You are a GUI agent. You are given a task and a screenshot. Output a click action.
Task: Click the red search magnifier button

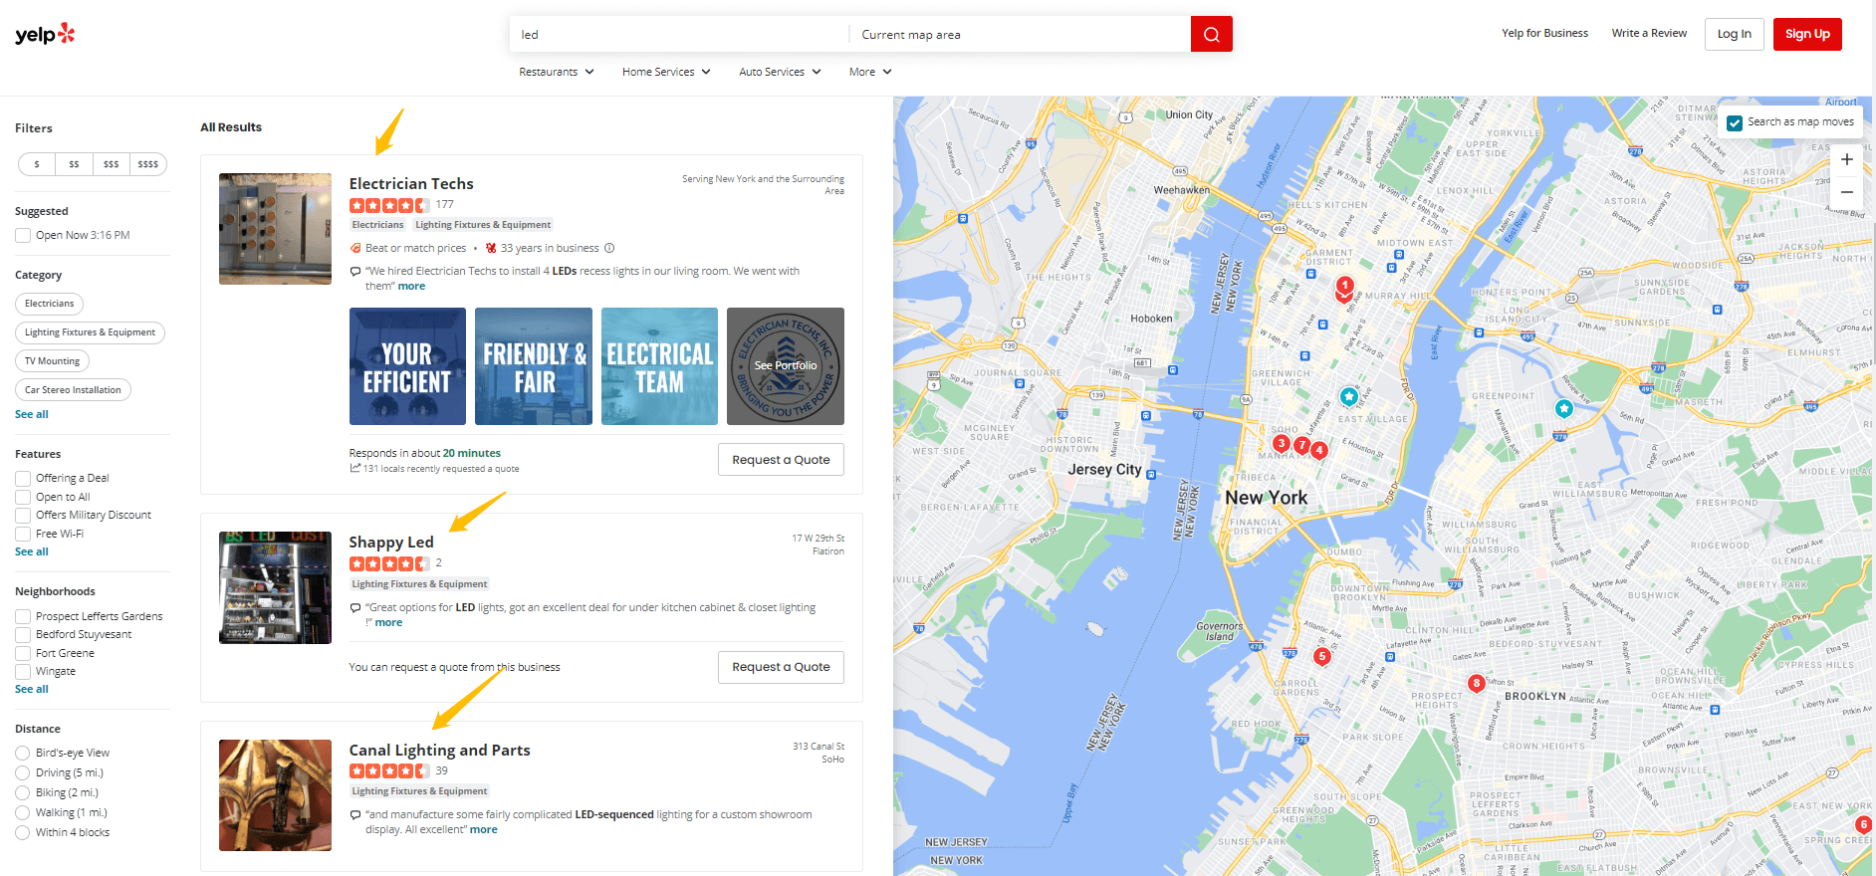(x=1211, y=34)
